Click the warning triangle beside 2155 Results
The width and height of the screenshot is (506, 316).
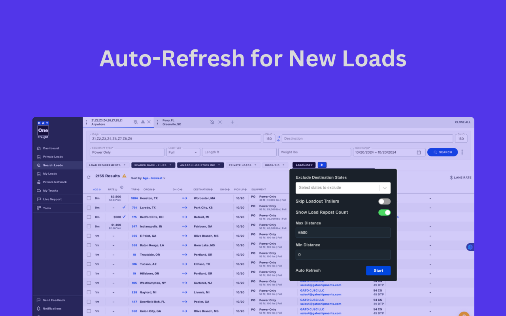(x=124, y=176)
